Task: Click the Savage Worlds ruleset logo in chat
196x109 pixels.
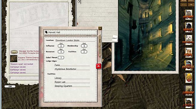Action: coord(14,52)
